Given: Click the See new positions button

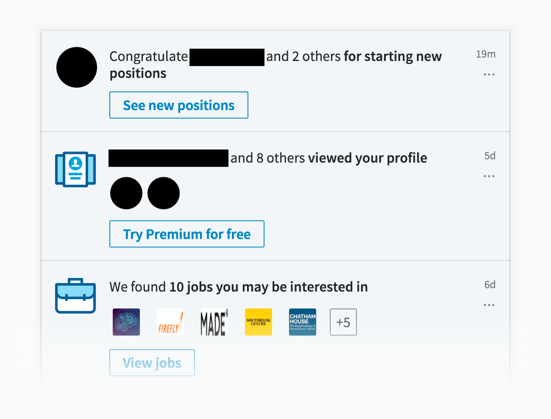Looking at the screenshot, I should click(178, 105).
